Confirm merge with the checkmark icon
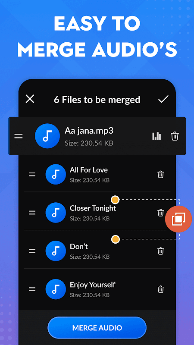The image size is (194, 345). pyautogui.click(x=163, y=99)
